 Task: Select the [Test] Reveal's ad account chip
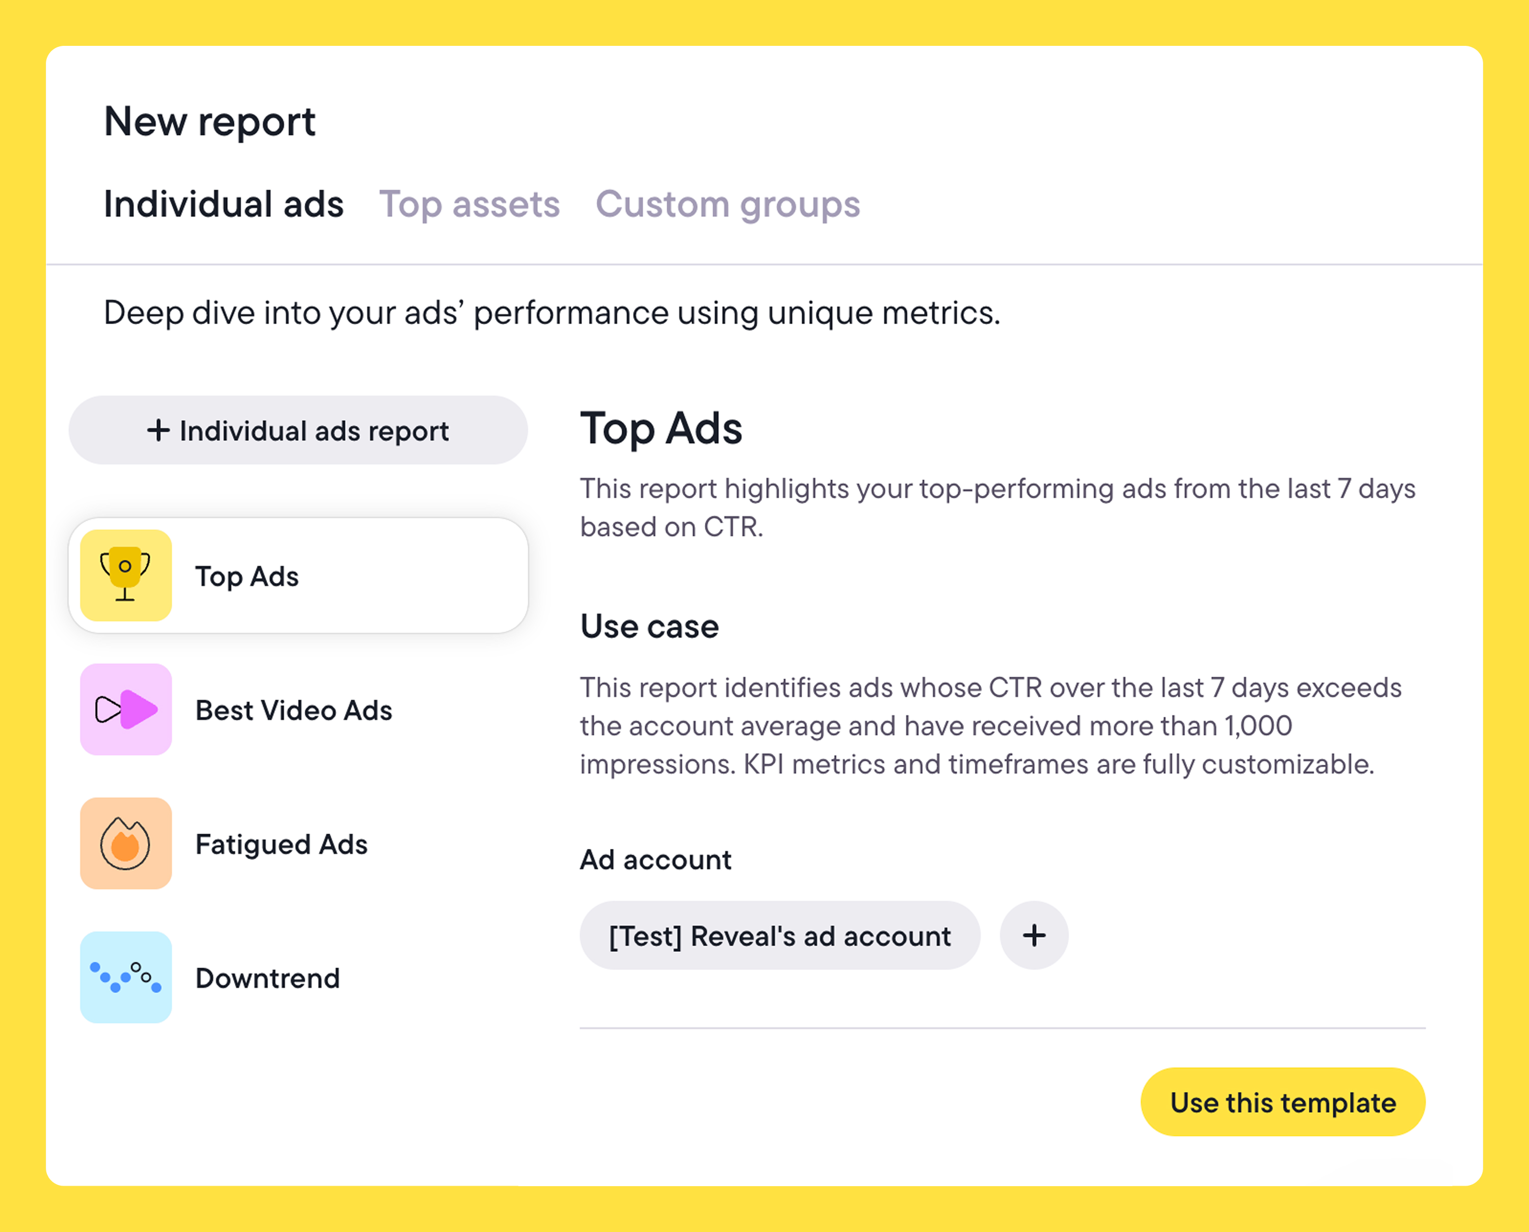pos(779,935)
